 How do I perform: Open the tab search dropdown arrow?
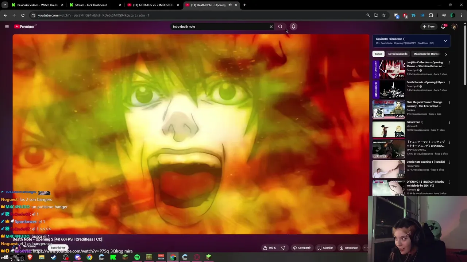[x=5, y=5]
